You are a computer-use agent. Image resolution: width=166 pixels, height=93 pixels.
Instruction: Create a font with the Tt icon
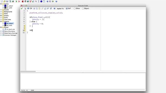pos(36,1)
